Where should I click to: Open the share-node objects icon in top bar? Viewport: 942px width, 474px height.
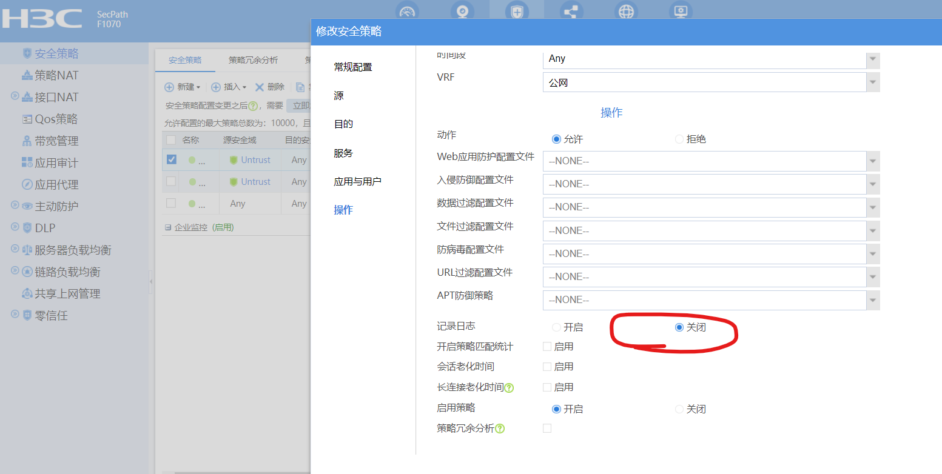point(571,12)
